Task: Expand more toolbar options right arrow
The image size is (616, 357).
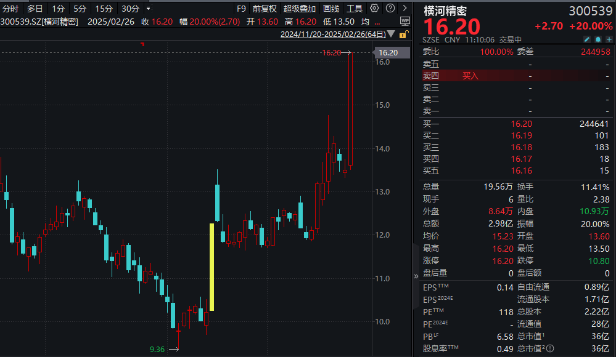Action: click(405, 8)
